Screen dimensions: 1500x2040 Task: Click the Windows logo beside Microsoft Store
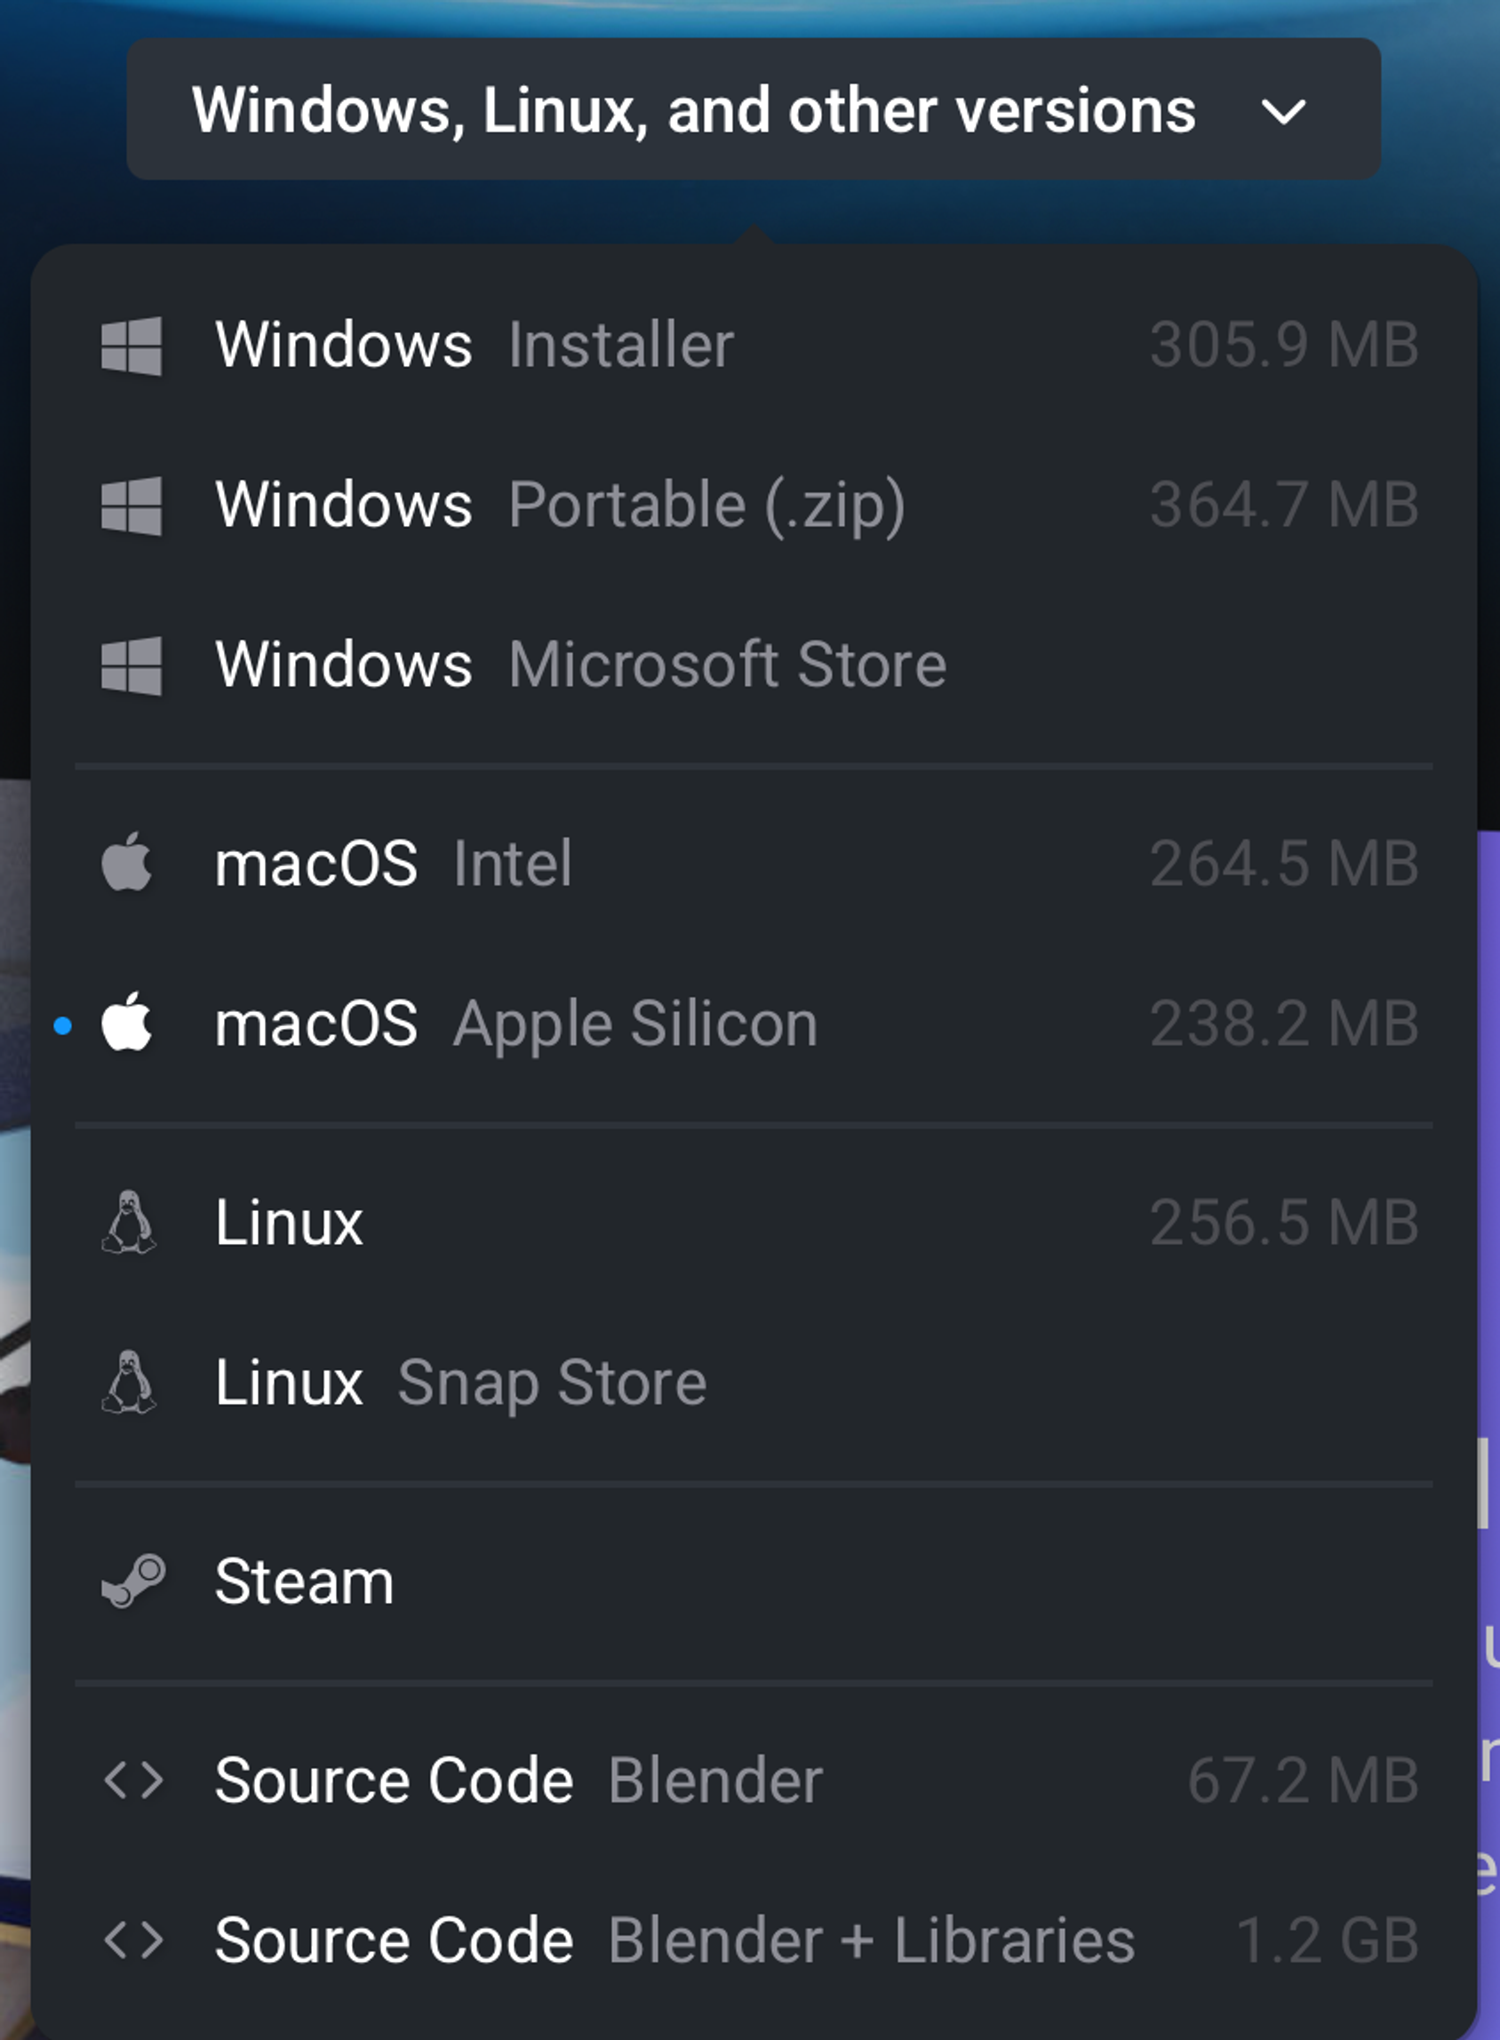click(132, 665)
